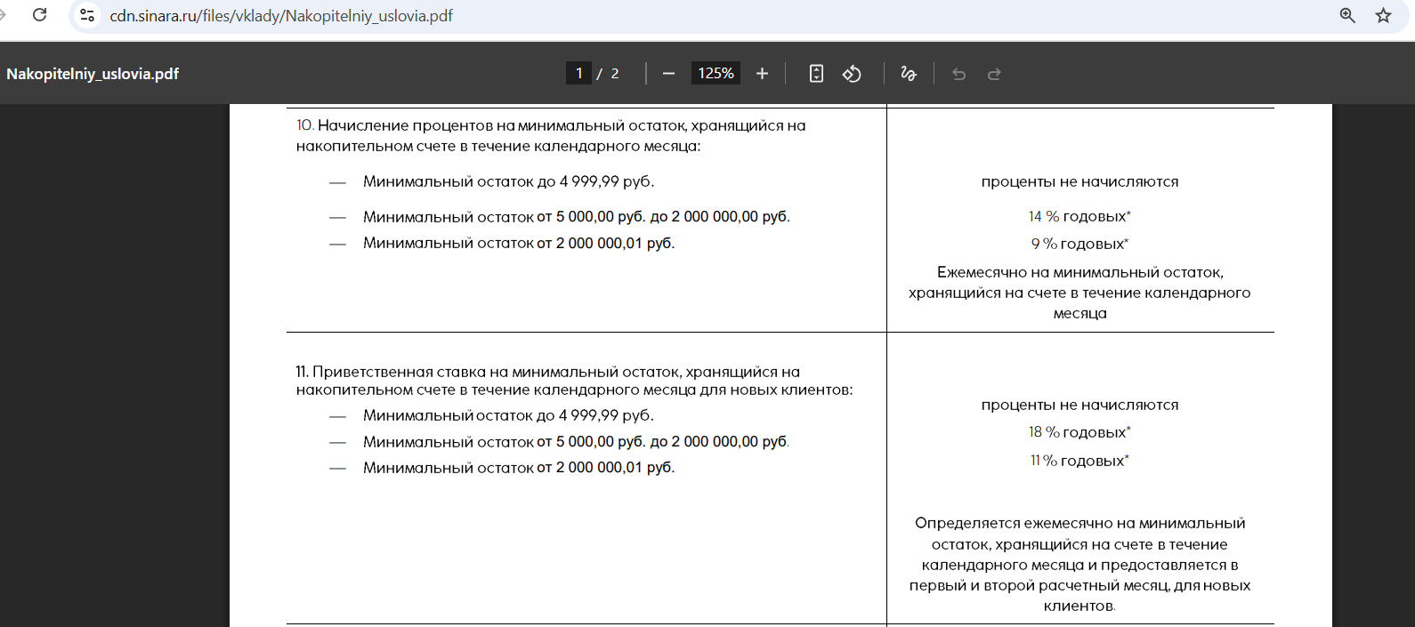Click 'Минимальный остаток до 4 999,99 руб.' in section 11

point(508,415)
